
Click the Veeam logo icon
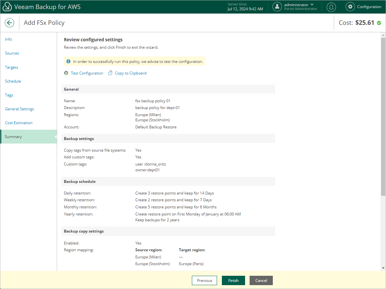tap(7, 7)
